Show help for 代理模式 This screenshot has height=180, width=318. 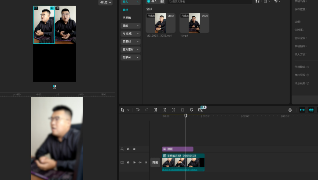(307, 67)
